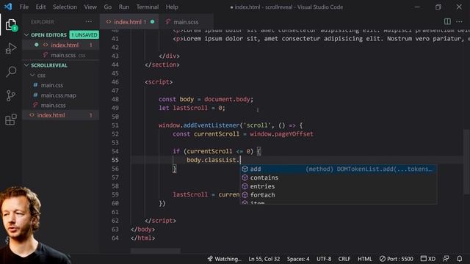Click the closing html tag on line 64
The height and width of the screenshot is (264, 470).
tap(143, 238)
